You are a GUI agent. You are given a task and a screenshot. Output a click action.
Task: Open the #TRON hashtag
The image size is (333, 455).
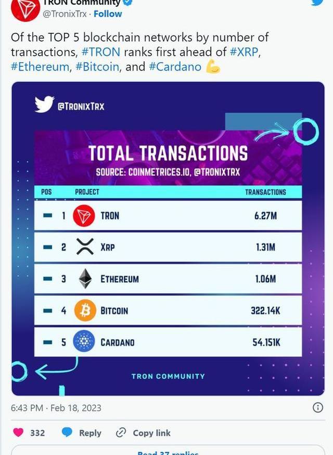click(x=101, y=52)
